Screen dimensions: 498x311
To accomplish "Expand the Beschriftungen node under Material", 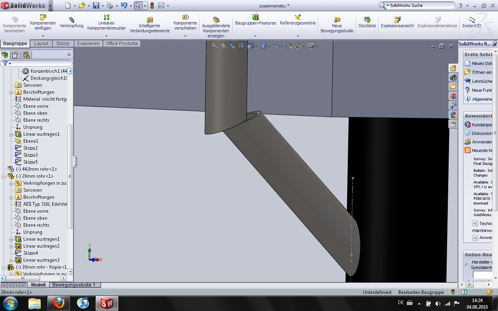I will point(11,92).
